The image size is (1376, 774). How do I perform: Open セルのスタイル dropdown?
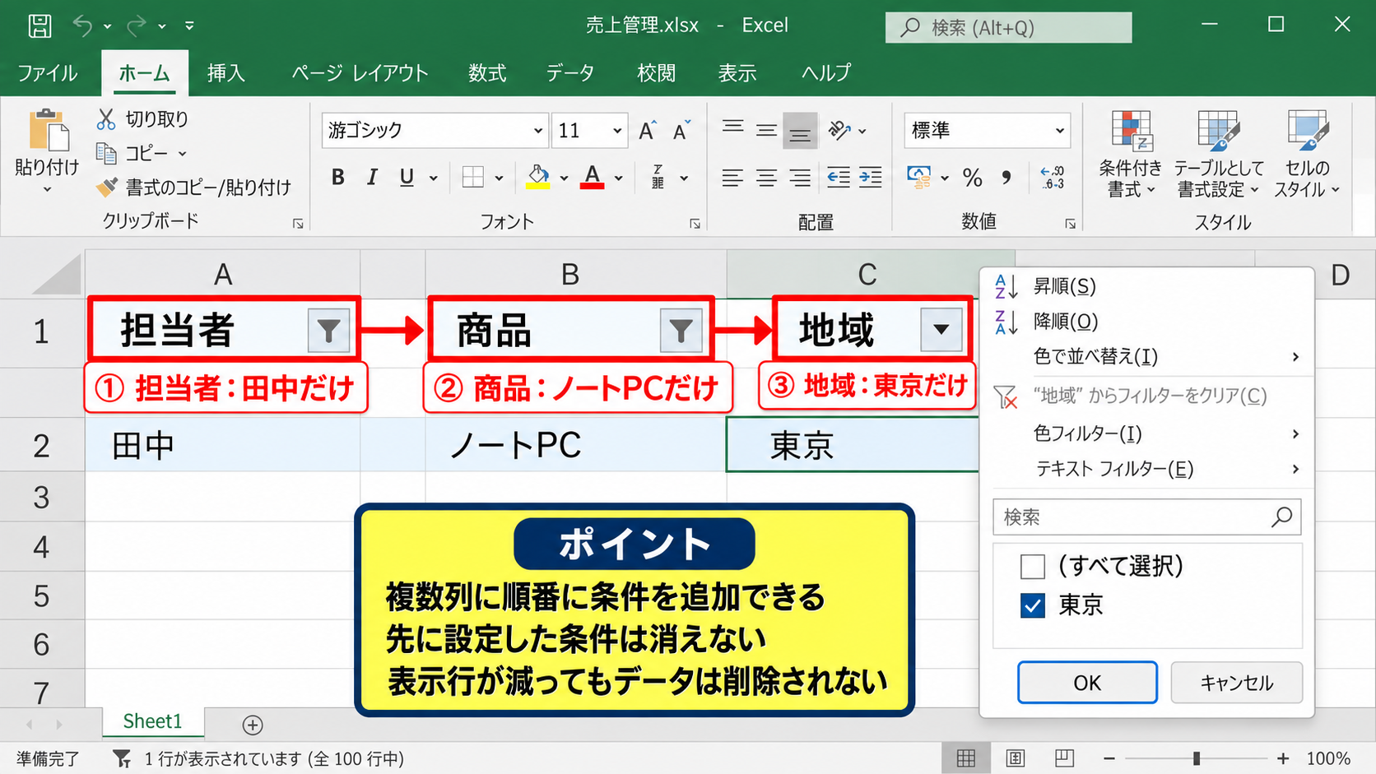tap(1306, 156)
